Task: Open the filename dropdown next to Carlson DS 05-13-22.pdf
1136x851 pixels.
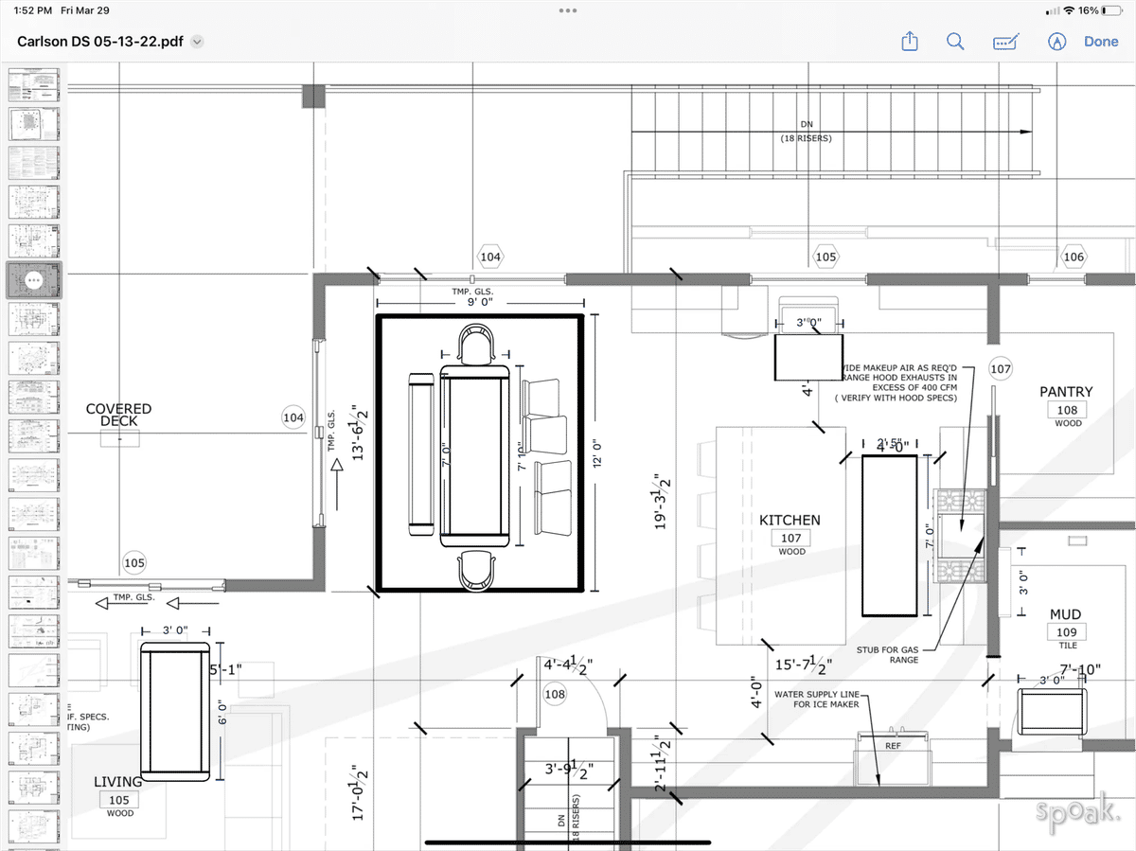Action: click(196, 42)
